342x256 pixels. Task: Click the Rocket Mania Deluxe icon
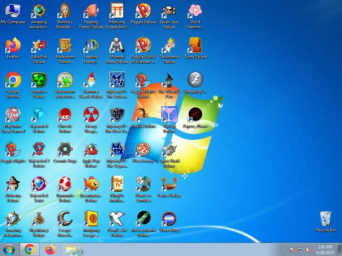click(x=143, y=224)
